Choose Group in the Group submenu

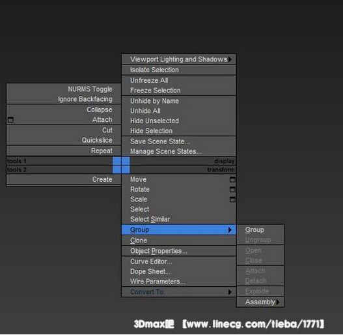pyautogui.click(x=260, y=230)
